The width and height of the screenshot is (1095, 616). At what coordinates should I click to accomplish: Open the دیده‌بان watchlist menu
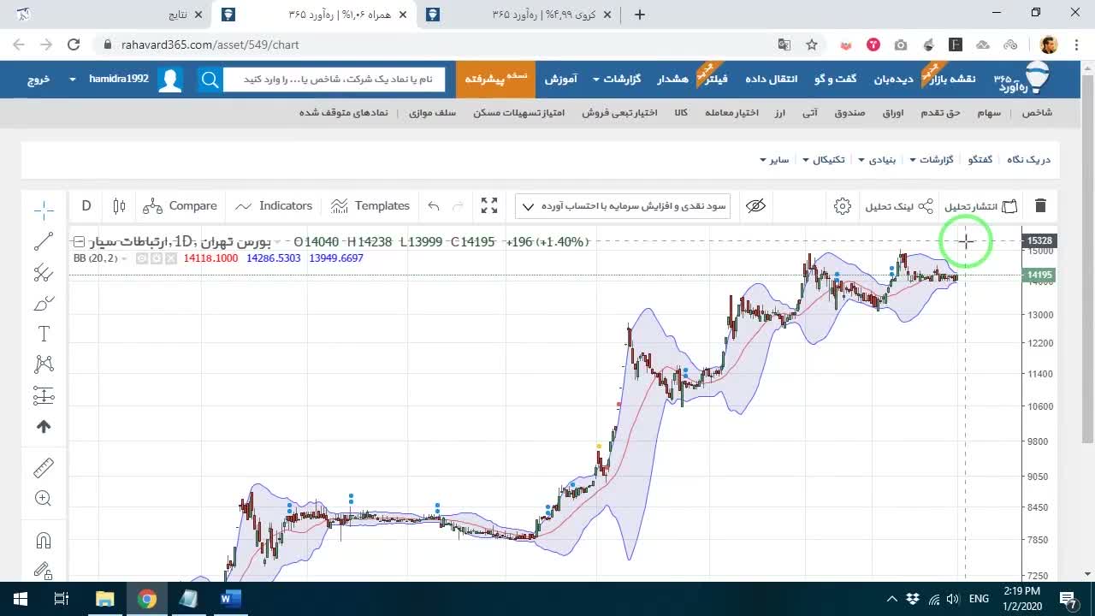[x=893, y=79]
